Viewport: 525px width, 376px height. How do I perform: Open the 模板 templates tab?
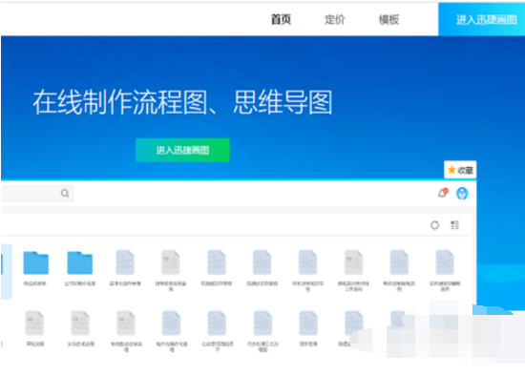tap(388, 19)
